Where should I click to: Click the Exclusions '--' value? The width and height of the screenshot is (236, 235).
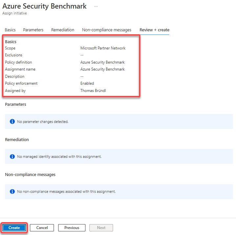82,55
